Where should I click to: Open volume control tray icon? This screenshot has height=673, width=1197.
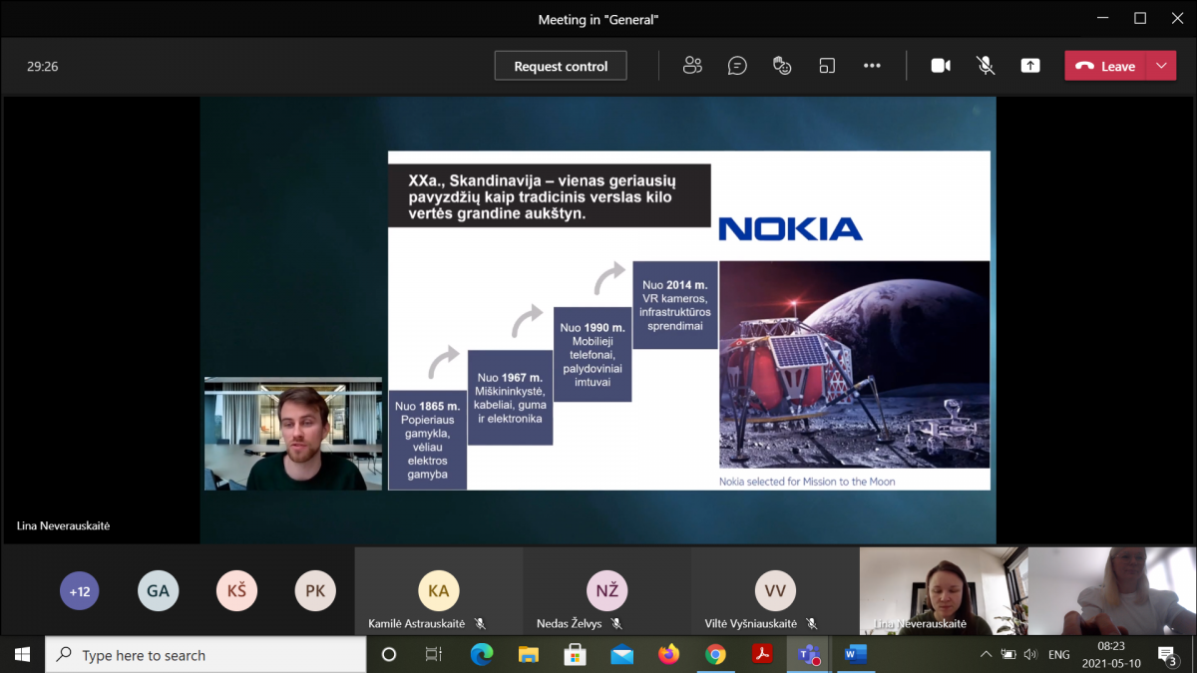[1030, 655]
